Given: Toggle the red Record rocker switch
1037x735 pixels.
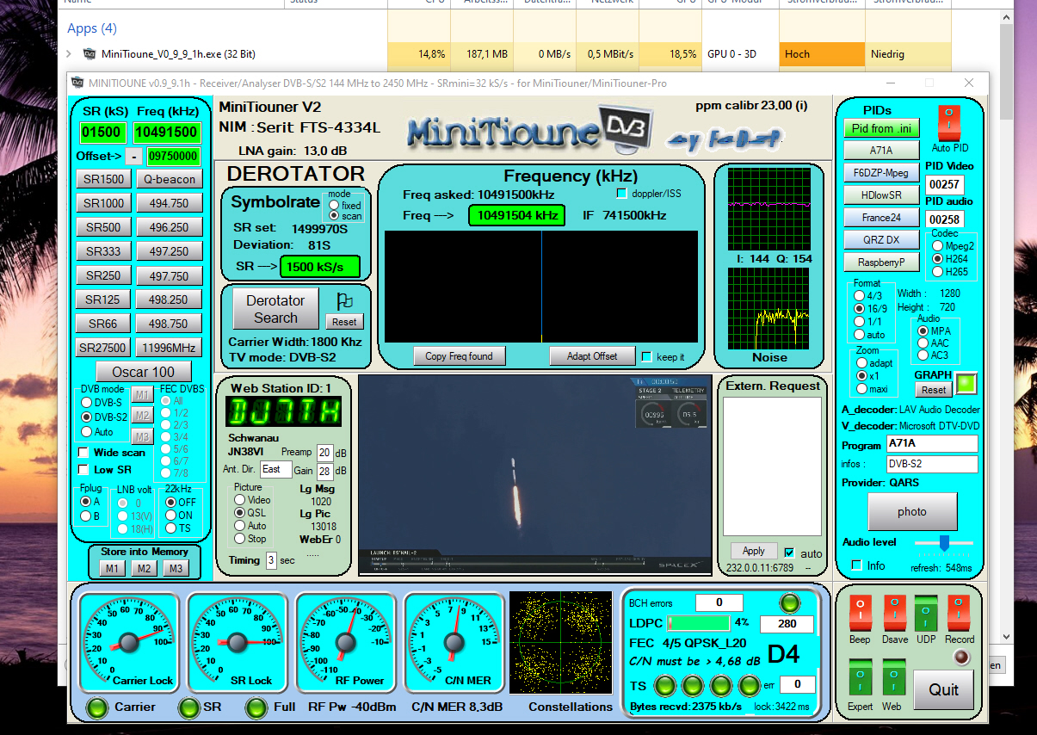Looking at the screenshot, I should point(959,614).
